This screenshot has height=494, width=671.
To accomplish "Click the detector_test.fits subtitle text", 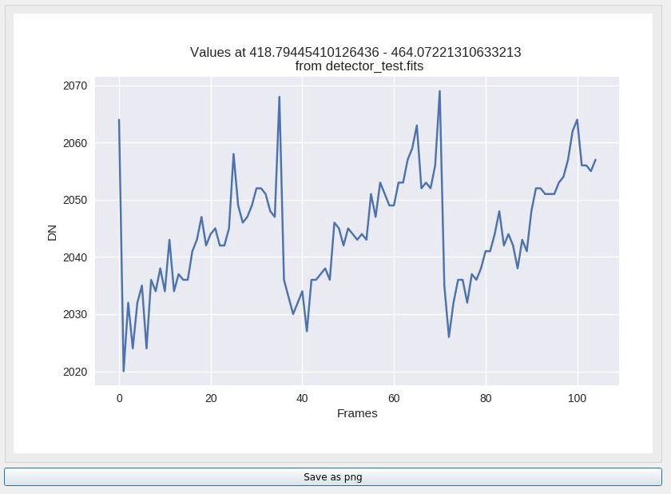I will coord(359,66).
